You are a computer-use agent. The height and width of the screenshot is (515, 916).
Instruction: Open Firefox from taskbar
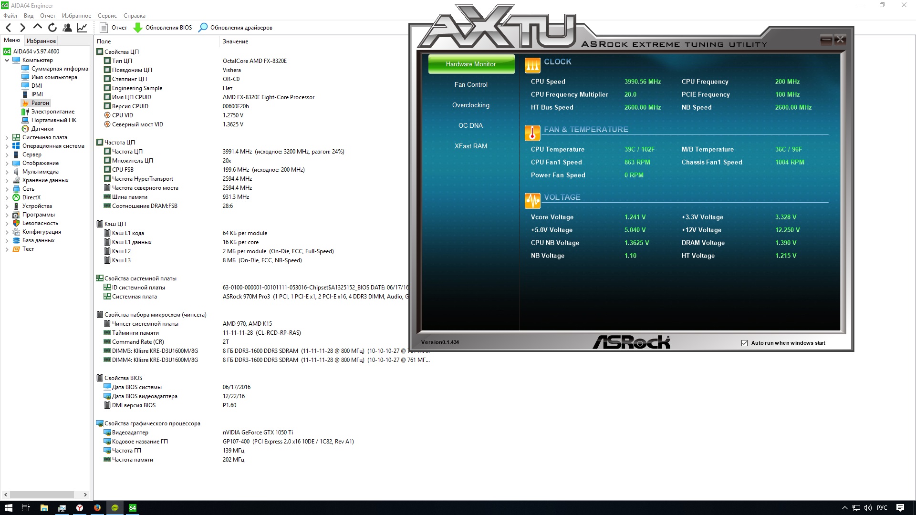pos(97,508)
